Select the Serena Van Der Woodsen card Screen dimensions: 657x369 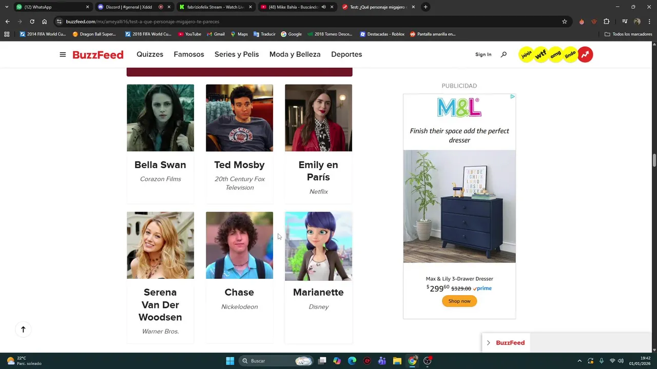pyautogui.click(x=160, y=277)
